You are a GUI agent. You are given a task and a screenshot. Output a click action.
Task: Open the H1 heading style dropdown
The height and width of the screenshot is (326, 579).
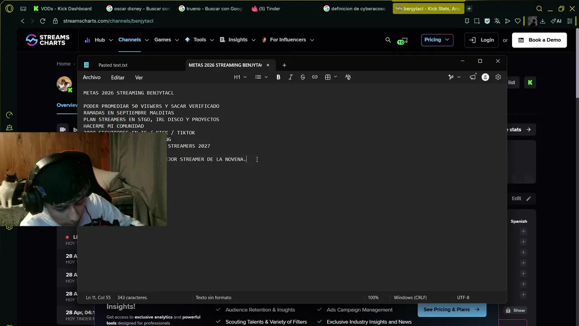point(240,77)
